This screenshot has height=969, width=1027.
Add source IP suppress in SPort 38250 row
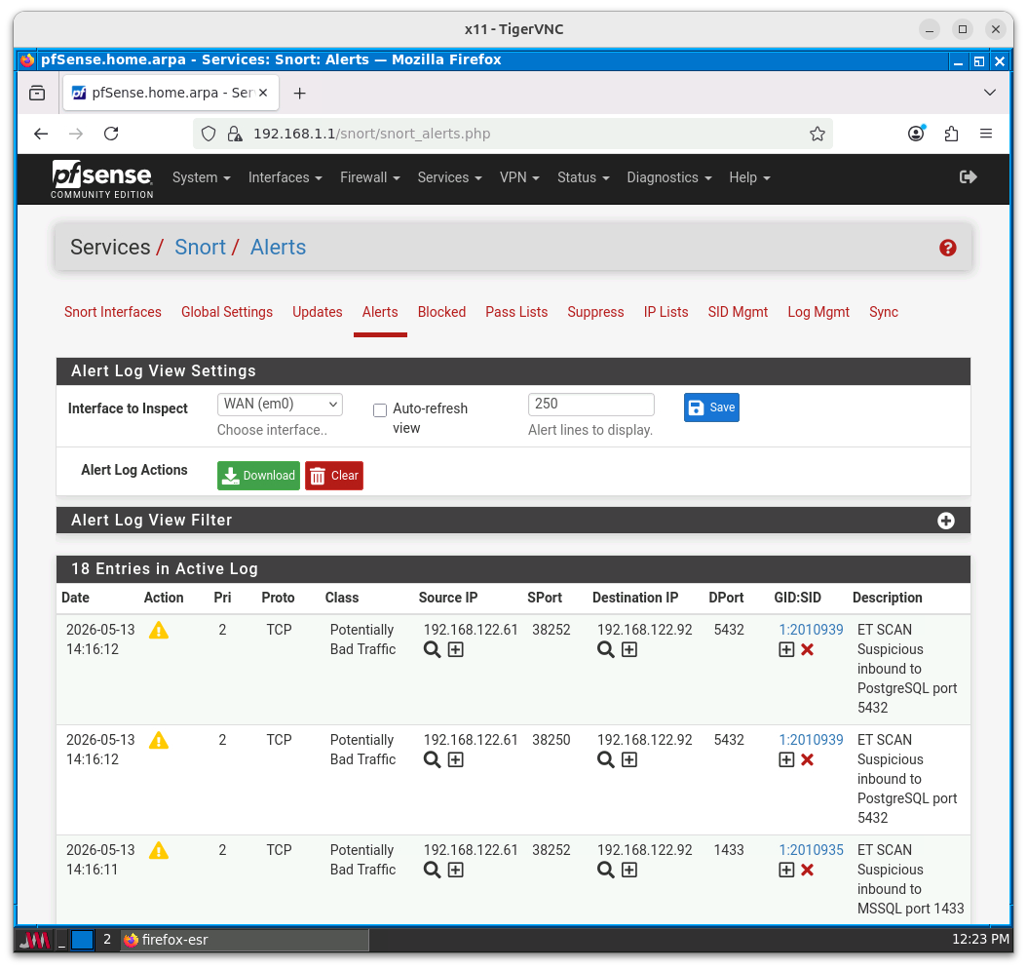pyautogui.click(x=456, y=760)
